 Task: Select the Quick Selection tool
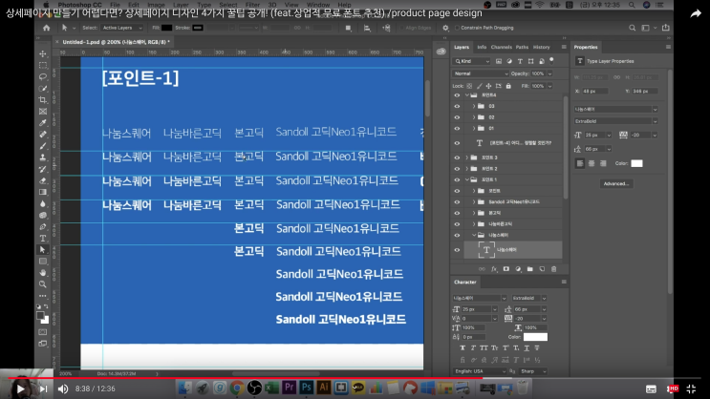43,88
